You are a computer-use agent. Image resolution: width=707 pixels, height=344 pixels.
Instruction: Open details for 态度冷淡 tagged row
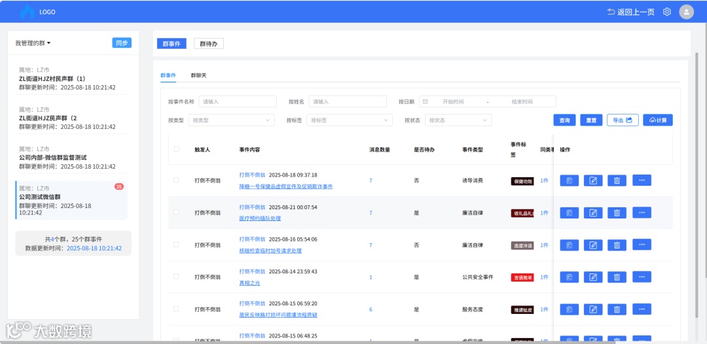pos(570,245)
